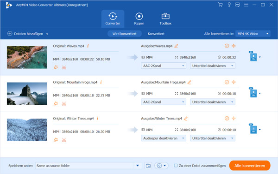This screenshot has height=174, width=278.
Task: Click the Winter Trees.mp4 video thumbnail
Action: point(27,130)
